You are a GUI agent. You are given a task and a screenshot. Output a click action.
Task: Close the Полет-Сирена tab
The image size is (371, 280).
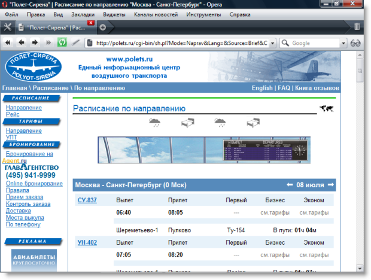[x=91, y=23]
